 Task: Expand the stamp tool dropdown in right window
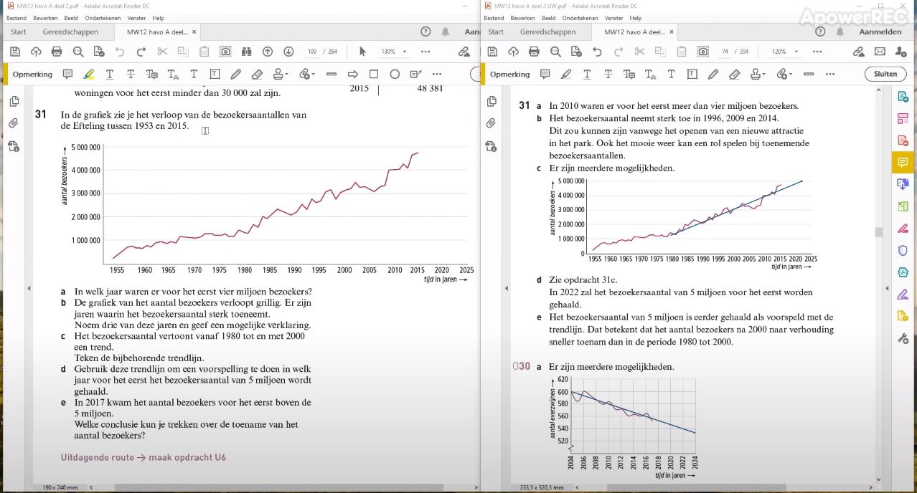(765, 75)
